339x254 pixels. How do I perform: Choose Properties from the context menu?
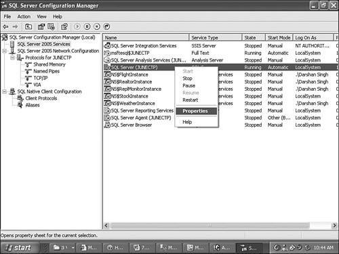click(x=196, y=111)
